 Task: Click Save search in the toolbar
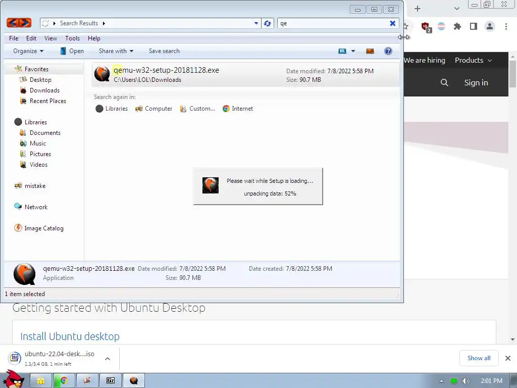[164, 51]
